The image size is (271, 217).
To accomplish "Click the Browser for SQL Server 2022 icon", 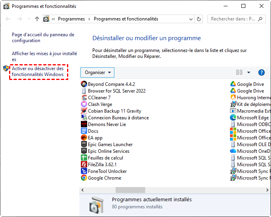I will (84, 91).
